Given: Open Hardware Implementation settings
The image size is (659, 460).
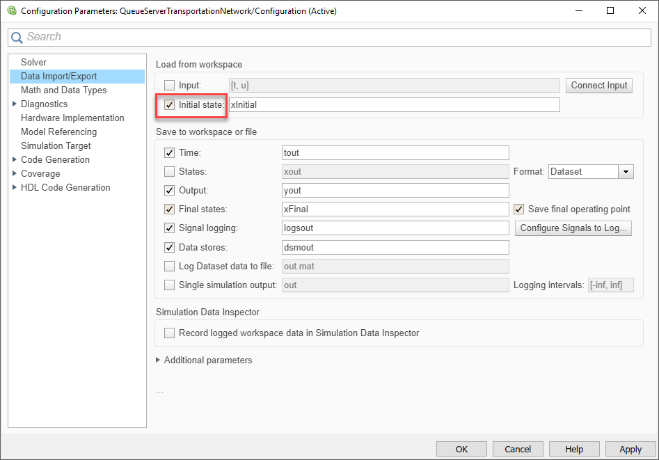Looking at the screenshot, I should pyautogui.click(x=72, y=118).
